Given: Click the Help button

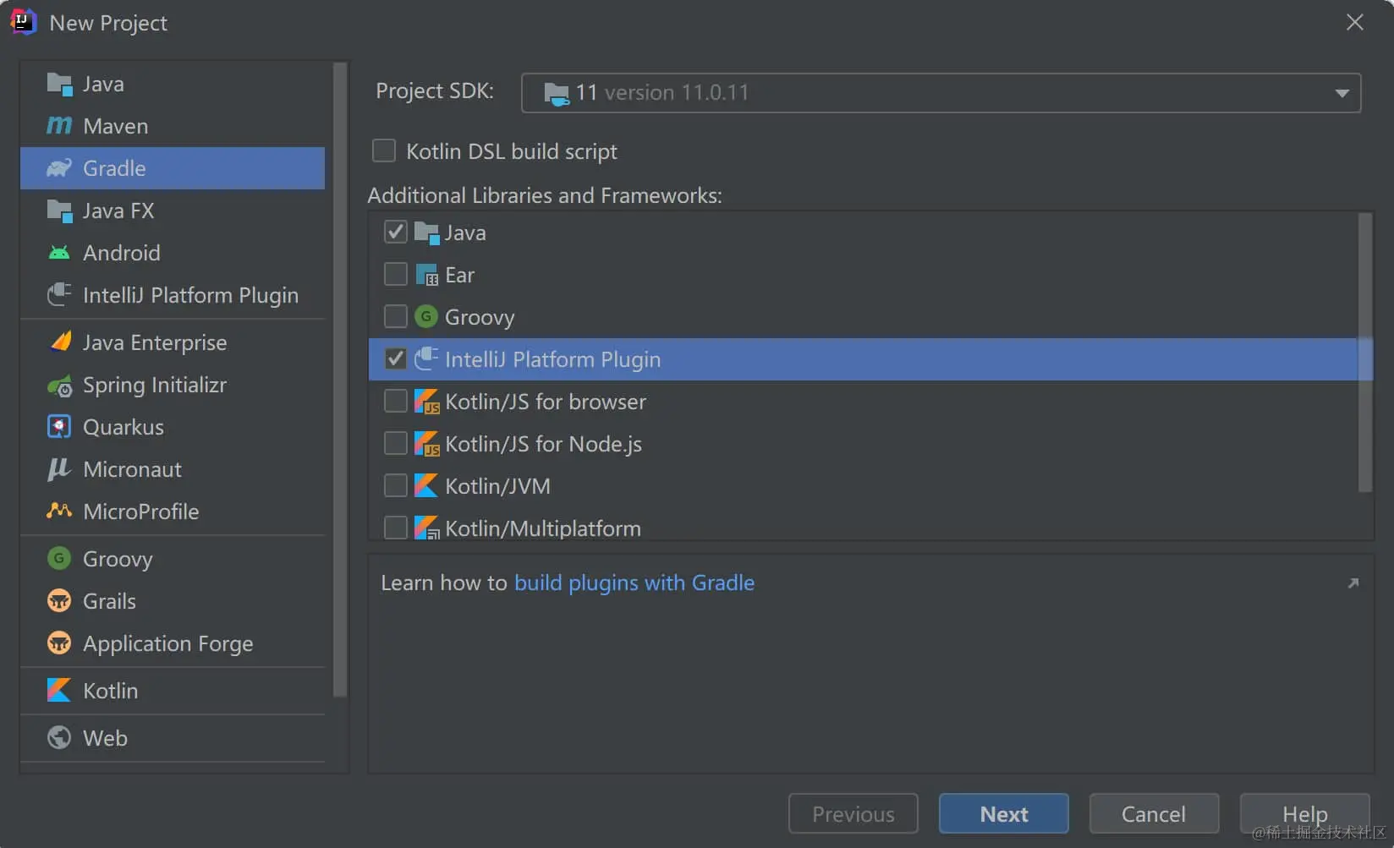Looking at the screenshot, I should [x=1304, y=813].
